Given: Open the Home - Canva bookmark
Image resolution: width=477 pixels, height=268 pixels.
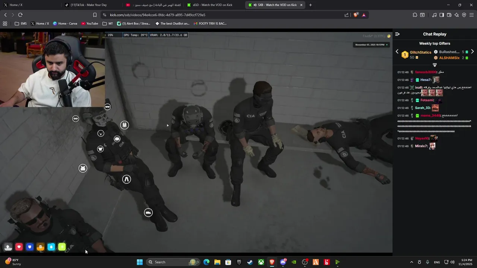Looking at the screenshot, I should click(65, 23).
